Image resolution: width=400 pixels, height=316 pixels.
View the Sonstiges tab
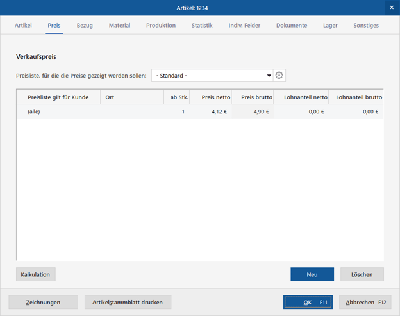(x=366, y=26)
